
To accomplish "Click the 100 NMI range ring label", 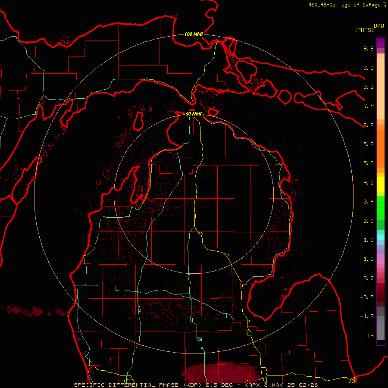I will pos(194,34).
